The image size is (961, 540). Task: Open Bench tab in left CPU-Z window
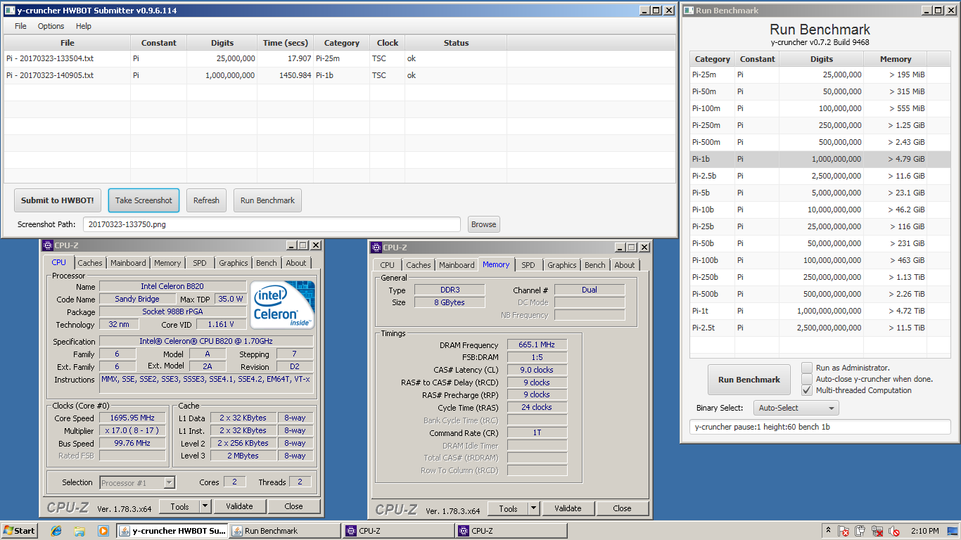click(267, 263)
